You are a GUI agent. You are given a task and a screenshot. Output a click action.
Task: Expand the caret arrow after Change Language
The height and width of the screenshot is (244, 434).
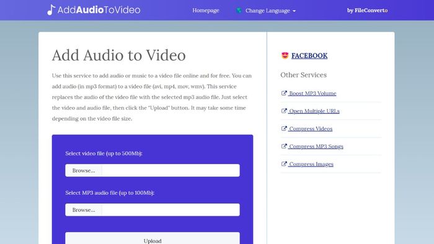tap(294, 11)
